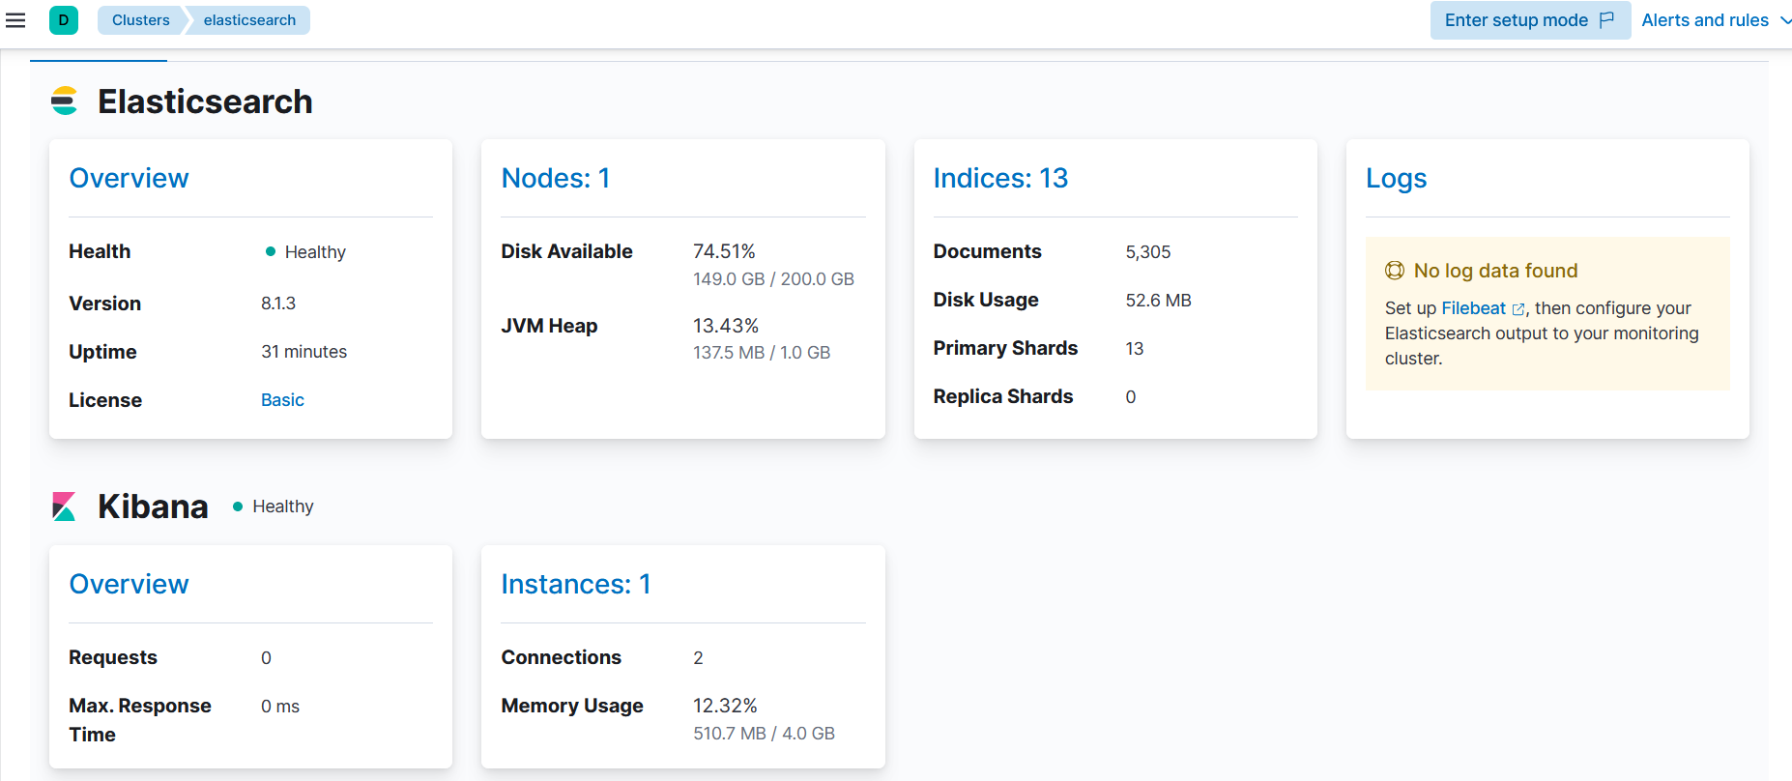Click the Replica Shards label
This screenshot has height=781, width=1792.
1003,396
